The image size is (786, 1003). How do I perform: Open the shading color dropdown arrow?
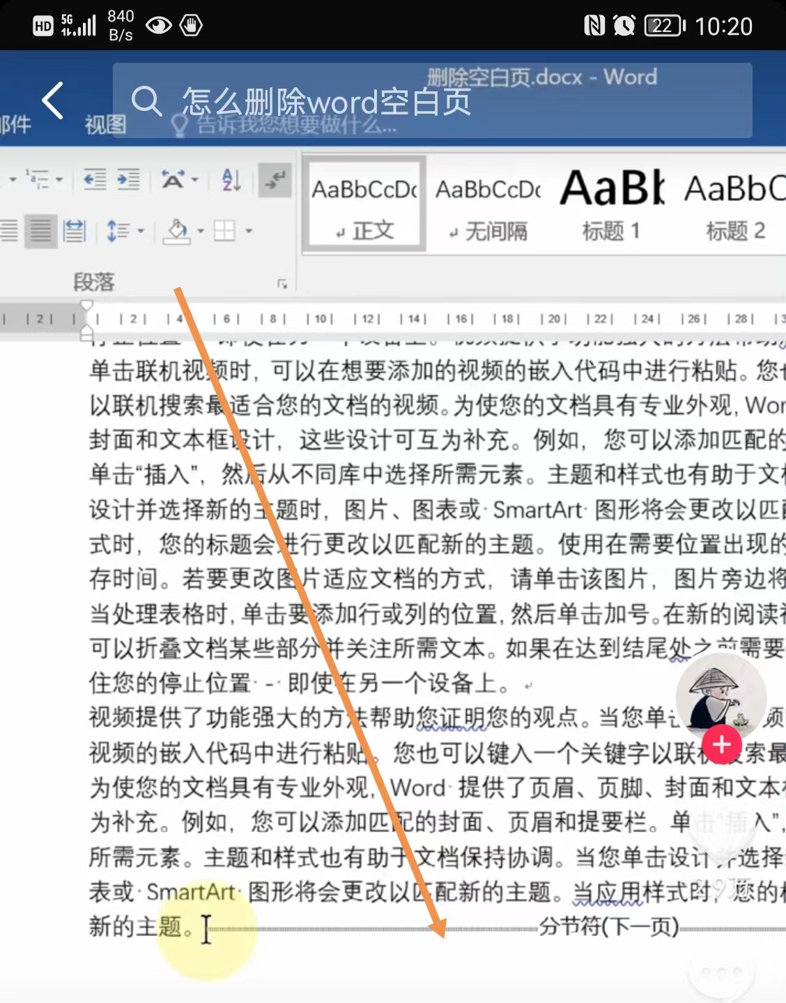point(201,231)
